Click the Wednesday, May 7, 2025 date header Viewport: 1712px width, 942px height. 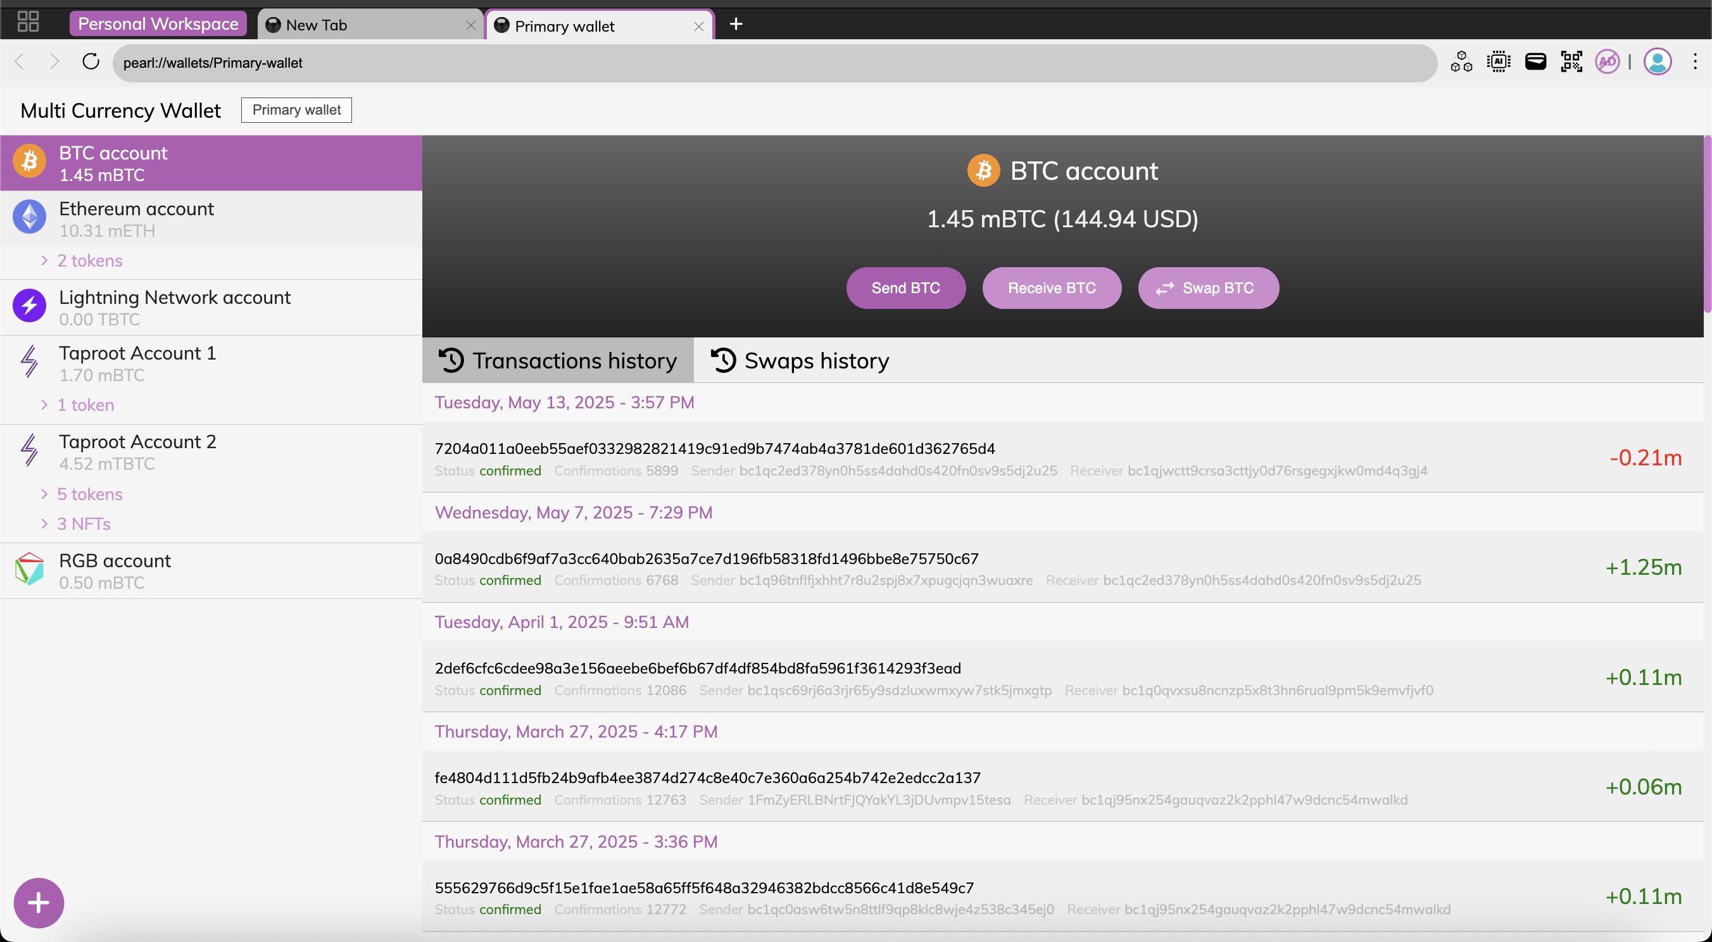point(574,513)
